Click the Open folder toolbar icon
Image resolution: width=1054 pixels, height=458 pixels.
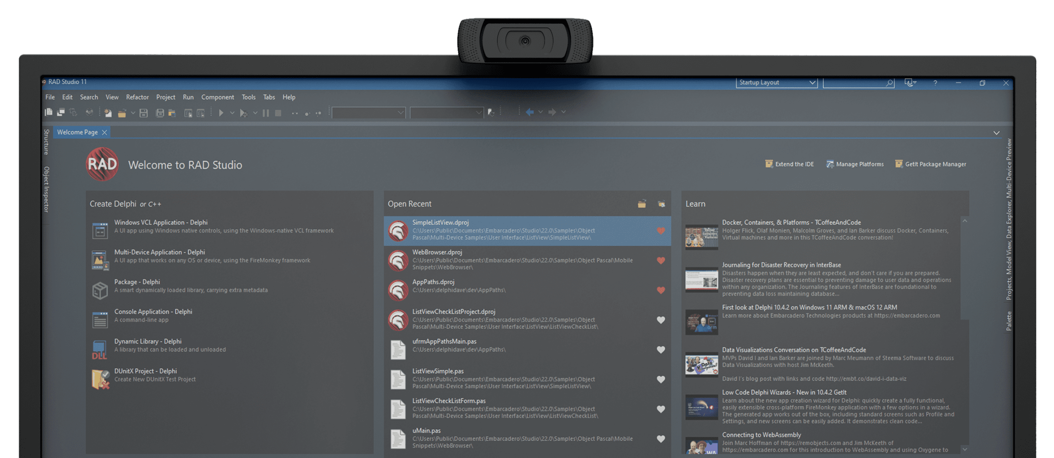[122, 113]
